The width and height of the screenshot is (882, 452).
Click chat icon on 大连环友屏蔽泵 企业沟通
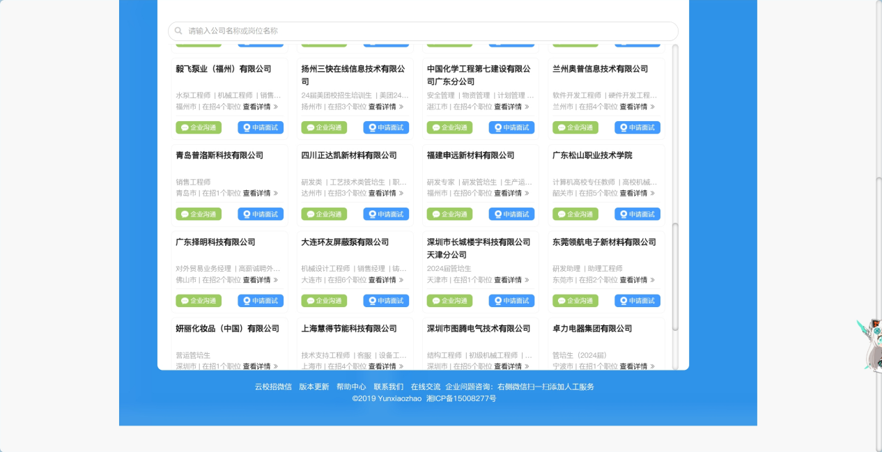click(x=310, y=301)
